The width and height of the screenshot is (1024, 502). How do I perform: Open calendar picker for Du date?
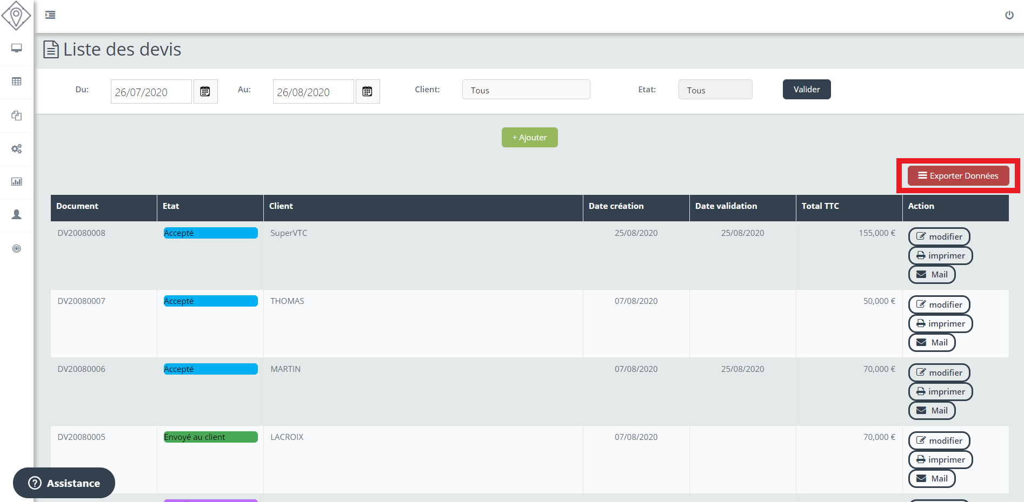click(205, 92)
